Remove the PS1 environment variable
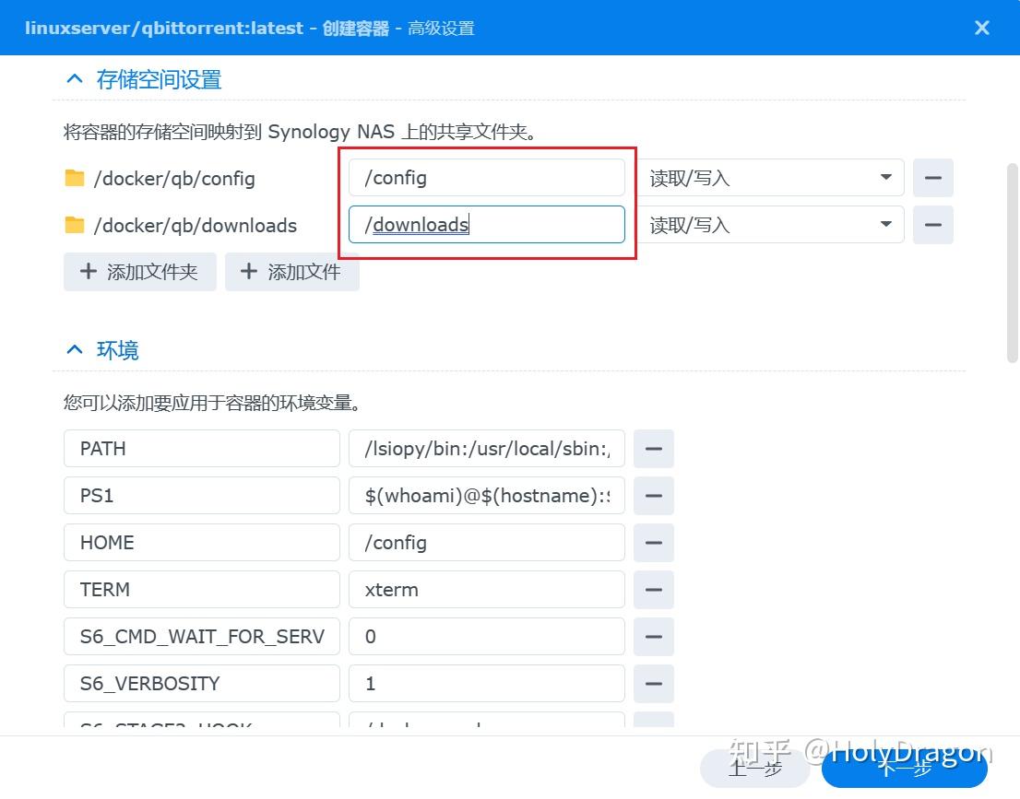This screenshot has width=1020, height=799. tap(654, 496)
